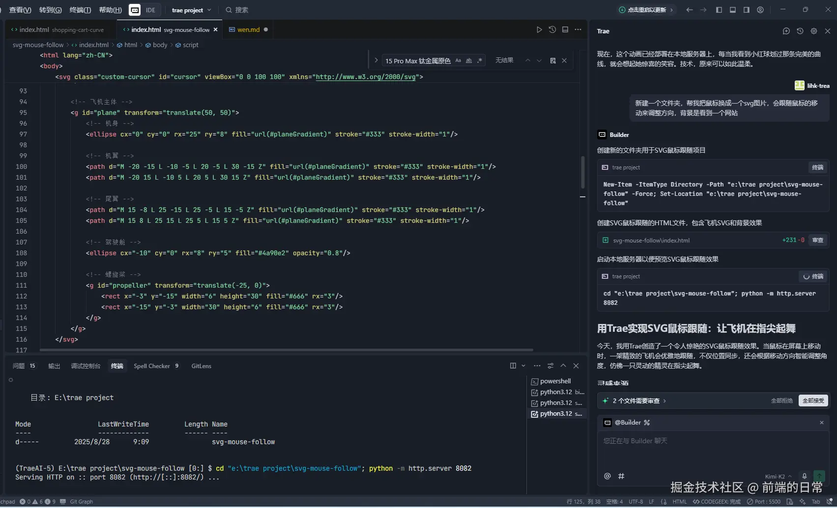
Task: Open the trae project dropdown
Action: pos(191,10)
